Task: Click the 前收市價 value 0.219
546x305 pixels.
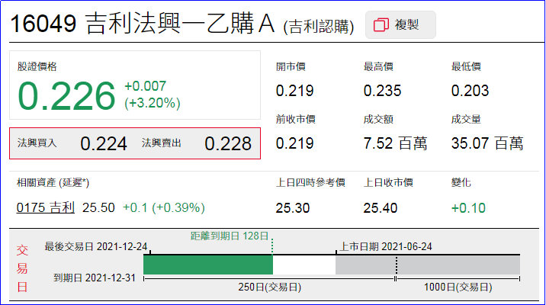Action: (294, 143)
